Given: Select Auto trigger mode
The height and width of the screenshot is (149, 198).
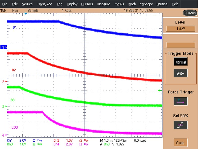Looking at the screenshot, I should tap(180, 73).
